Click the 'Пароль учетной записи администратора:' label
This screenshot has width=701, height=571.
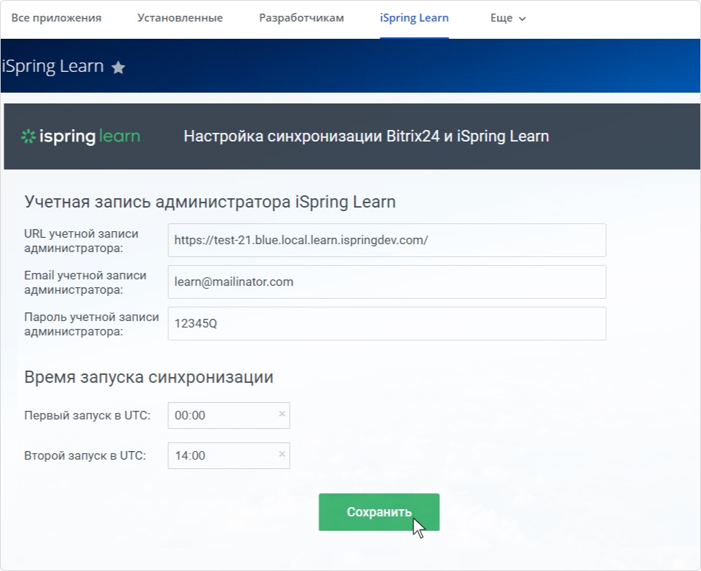[x=91, y=324]
